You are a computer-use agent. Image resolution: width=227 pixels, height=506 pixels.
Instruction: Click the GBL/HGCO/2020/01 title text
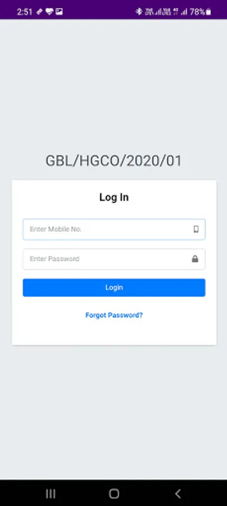point(114,161)
